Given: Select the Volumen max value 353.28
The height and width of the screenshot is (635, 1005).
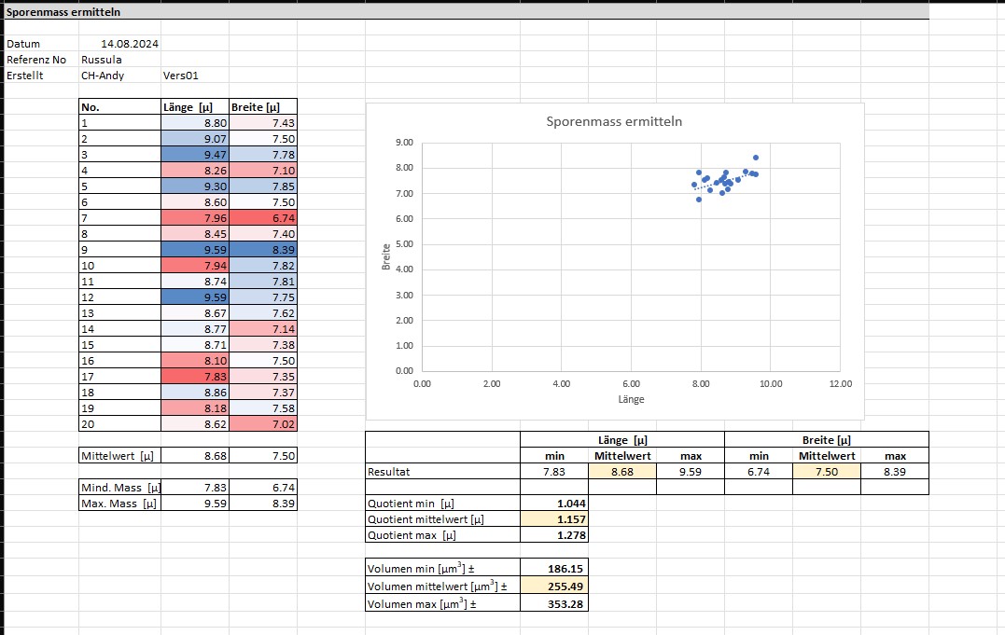Looking at the screenshot, I should pos(553,604).
